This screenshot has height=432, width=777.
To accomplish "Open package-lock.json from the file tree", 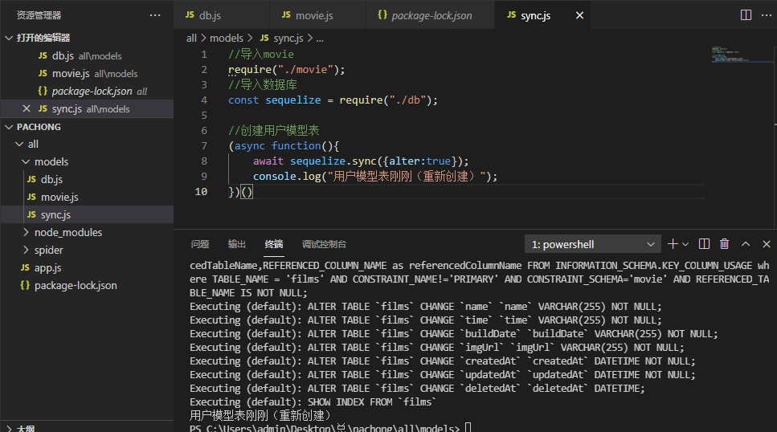I will [x=87, y=285].
